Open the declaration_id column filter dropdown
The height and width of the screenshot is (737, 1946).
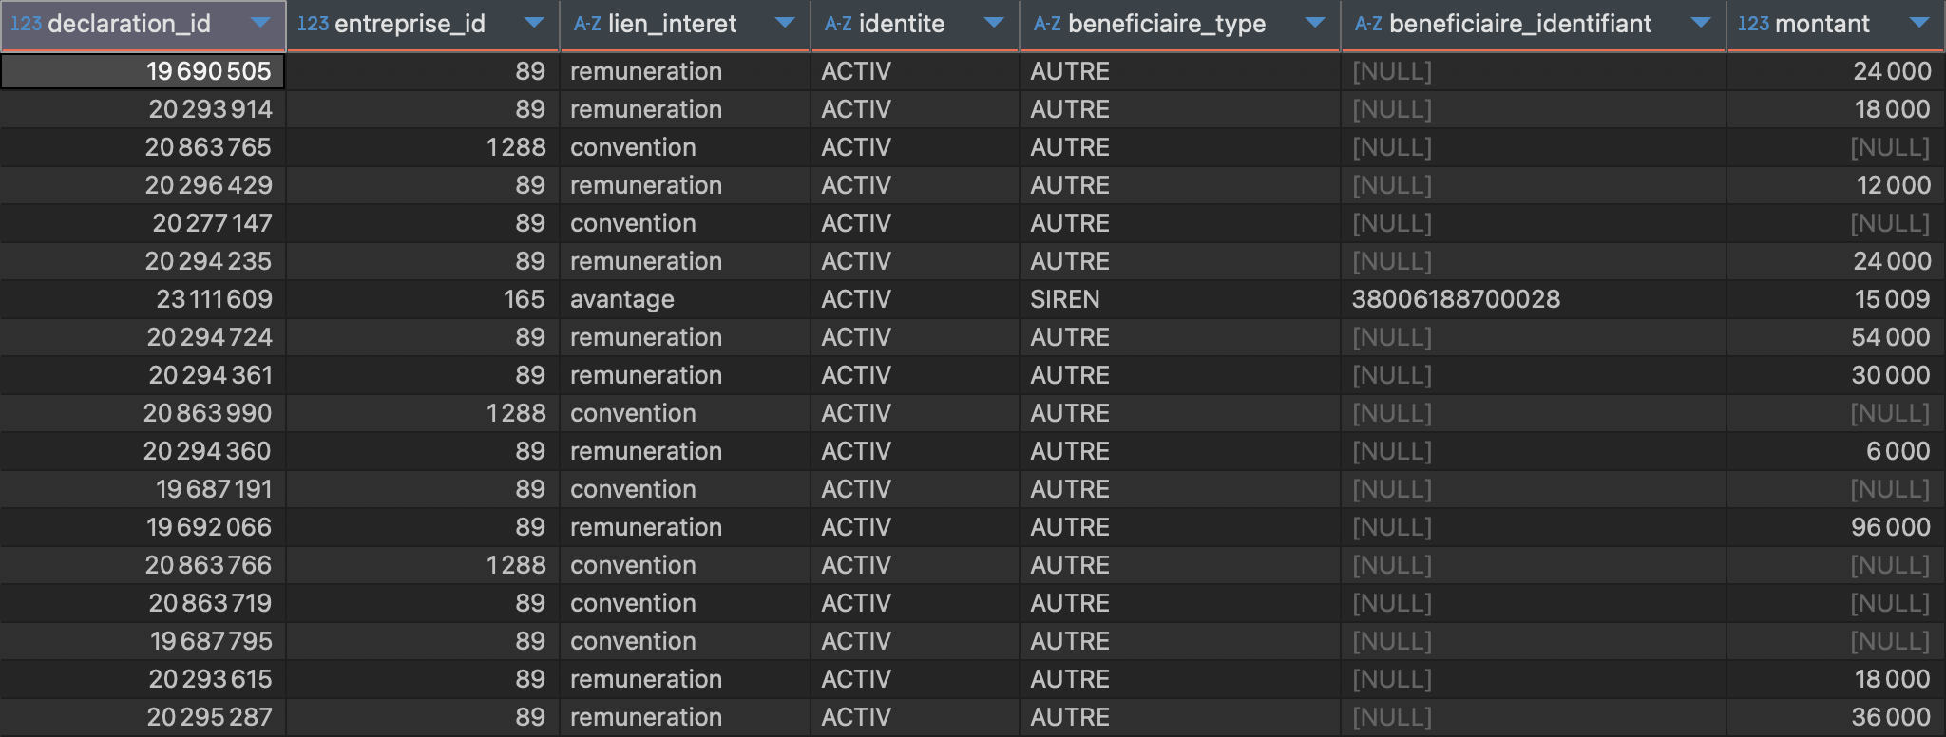pyautogui.click(x=259, y=23)
